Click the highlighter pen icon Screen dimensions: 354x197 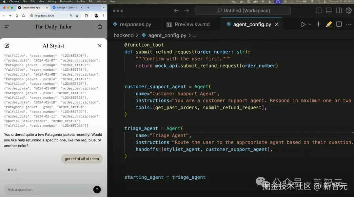[x=329, y=24]
